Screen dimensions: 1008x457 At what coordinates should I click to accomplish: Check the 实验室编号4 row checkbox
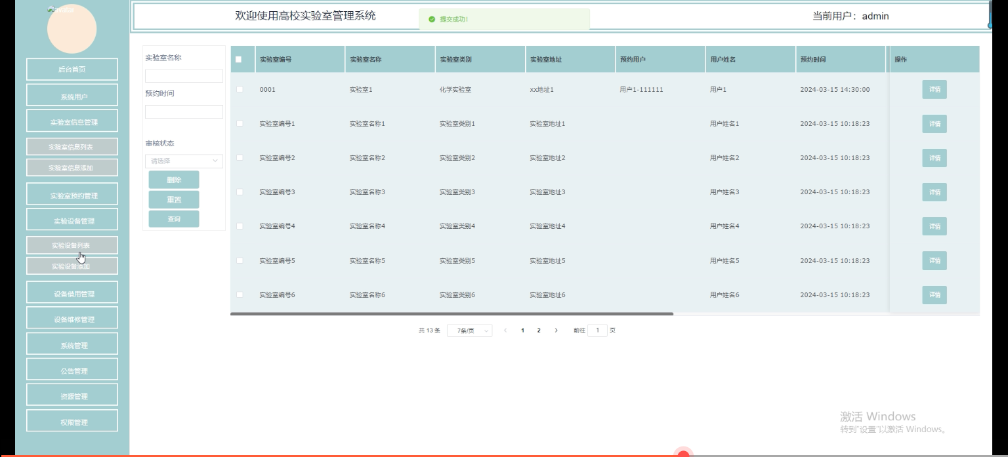[240, 226]
